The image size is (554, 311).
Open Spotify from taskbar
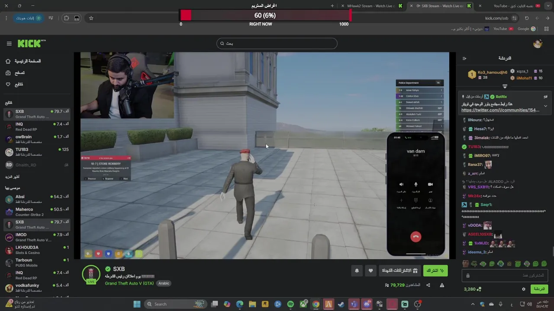290,304
